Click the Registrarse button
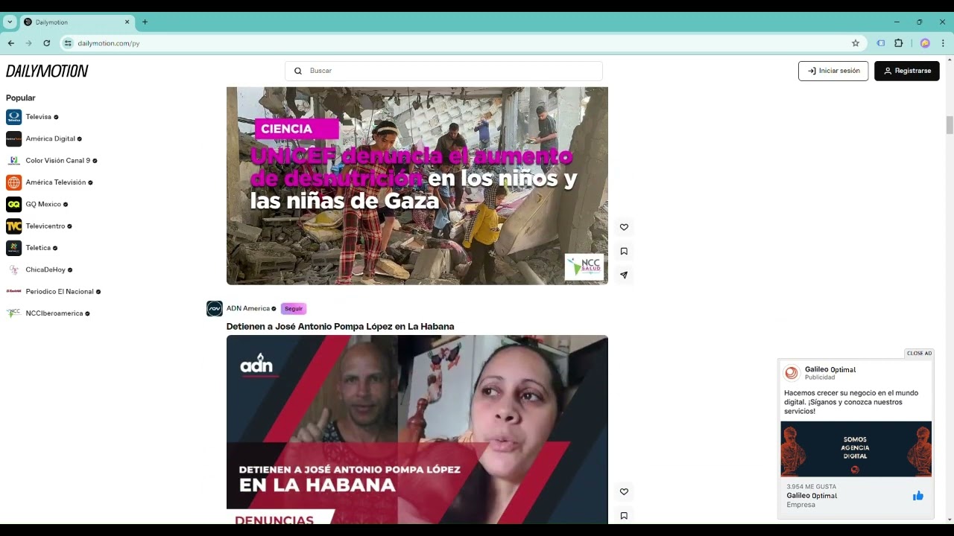The image size is (954, 536). [x=907, y=71]
